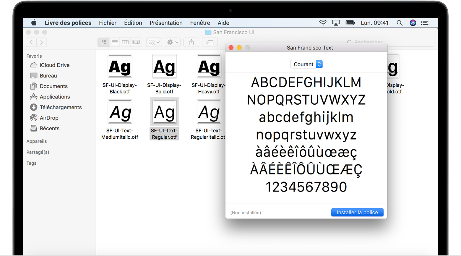The height and width of the screenshot is (256, 461).
Task: Select SF-UI-Display-Bold.otf font file
Action: (164, 74)
